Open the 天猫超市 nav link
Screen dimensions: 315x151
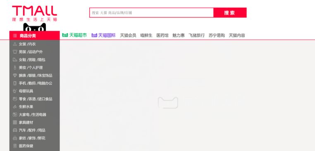click(x=78, y=35)
